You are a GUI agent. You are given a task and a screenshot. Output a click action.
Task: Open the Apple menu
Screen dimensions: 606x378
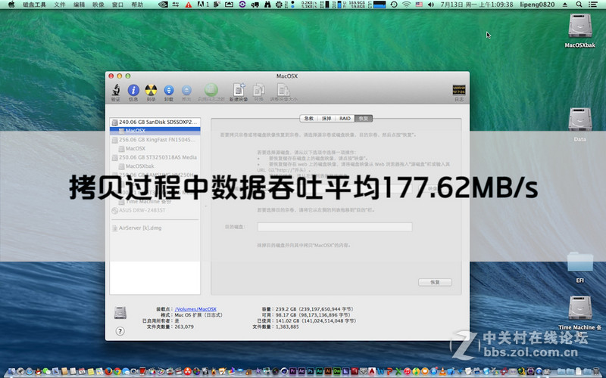coord(11,5)
